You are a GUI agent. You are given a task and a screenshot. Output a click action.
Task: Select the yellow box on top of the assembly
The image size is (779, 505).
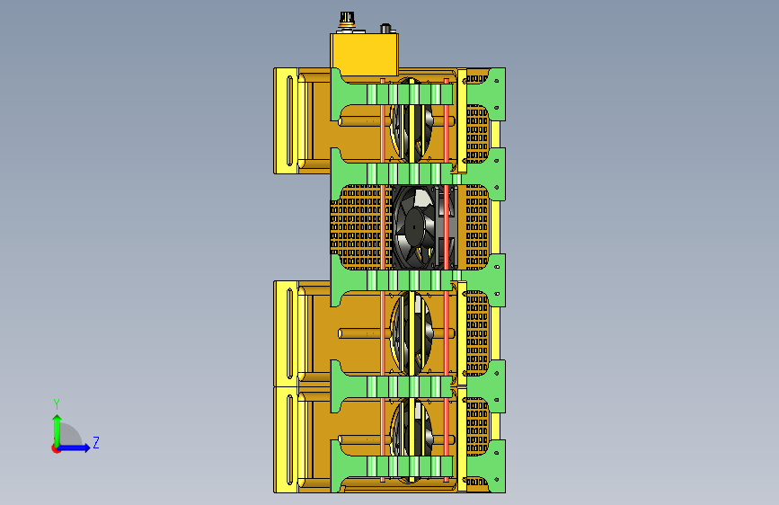pos(364,55)
